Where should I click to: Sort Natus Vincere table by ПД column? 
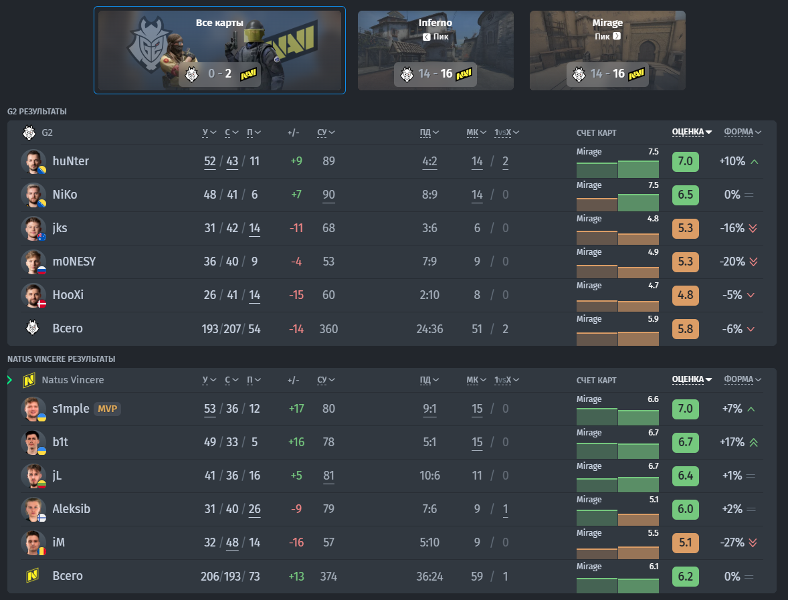click(429, 381)
